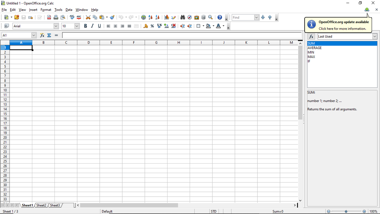
Task: Delete a decimal place
Action: (x=173, y=26)
